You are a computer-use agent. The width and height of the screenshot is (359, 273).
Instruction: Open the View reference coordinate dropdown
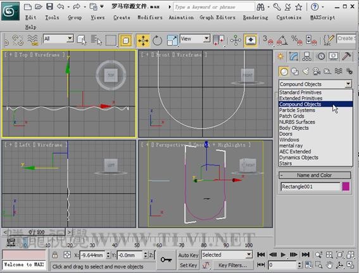[x=195, y=39]
